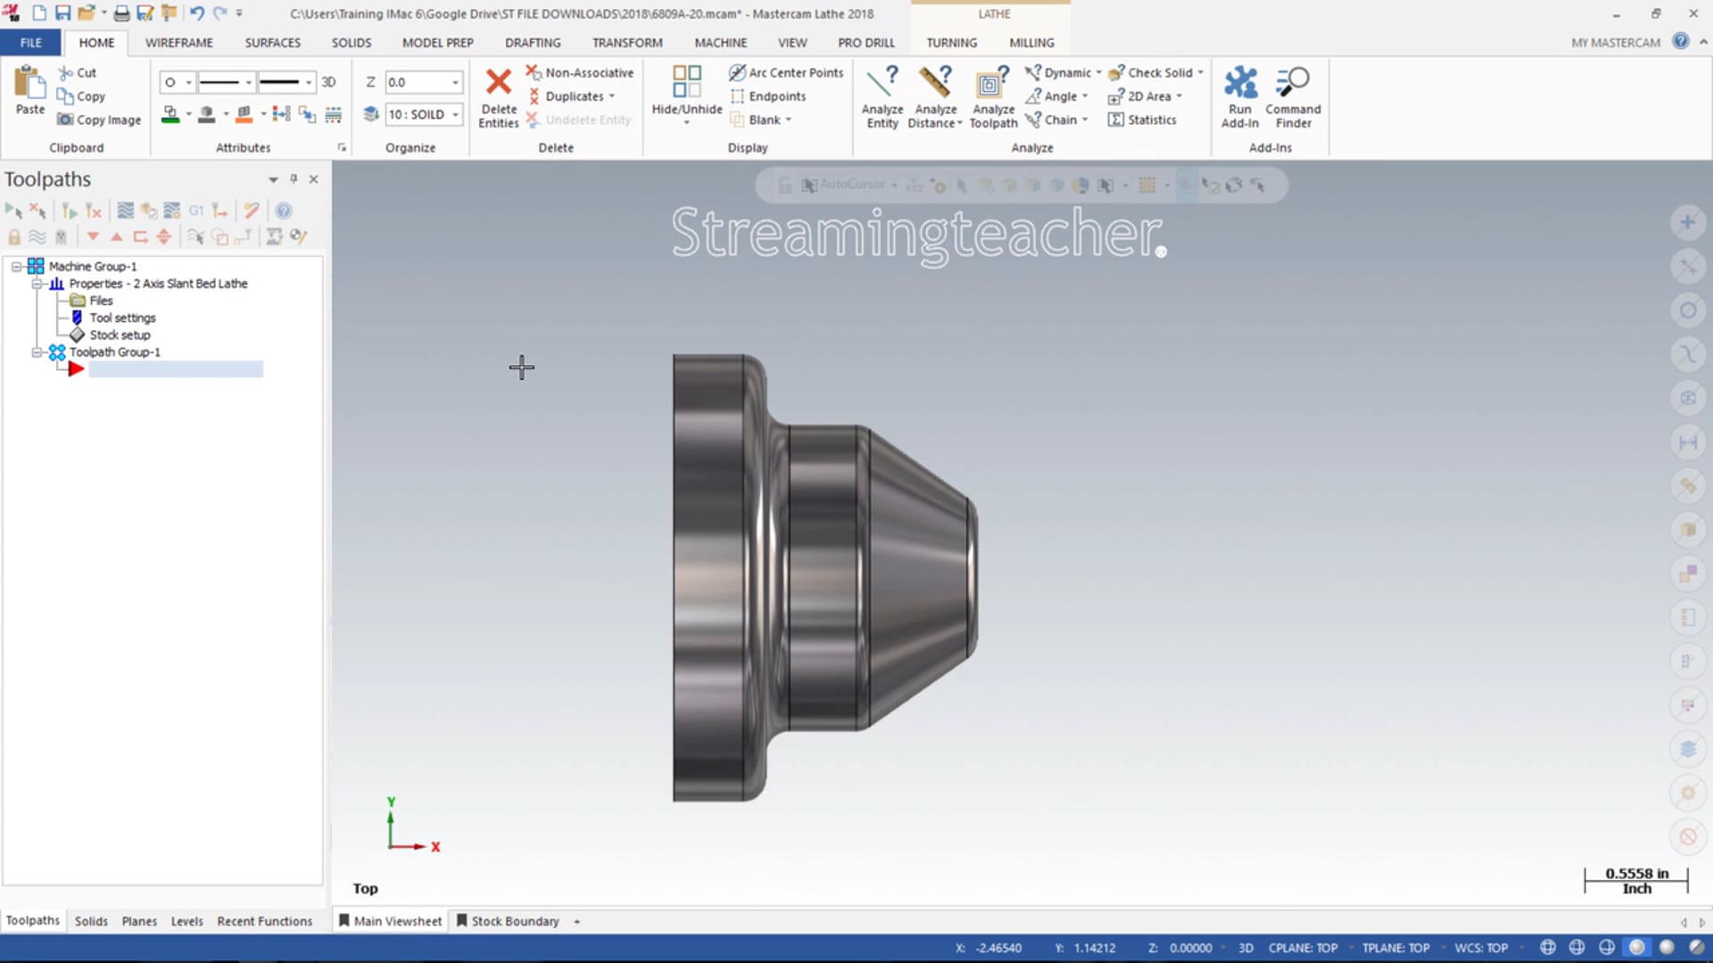Select the MILLING ribbon tab
The height and width of the screenshot is (963, 1713).
click(1031, 42)
